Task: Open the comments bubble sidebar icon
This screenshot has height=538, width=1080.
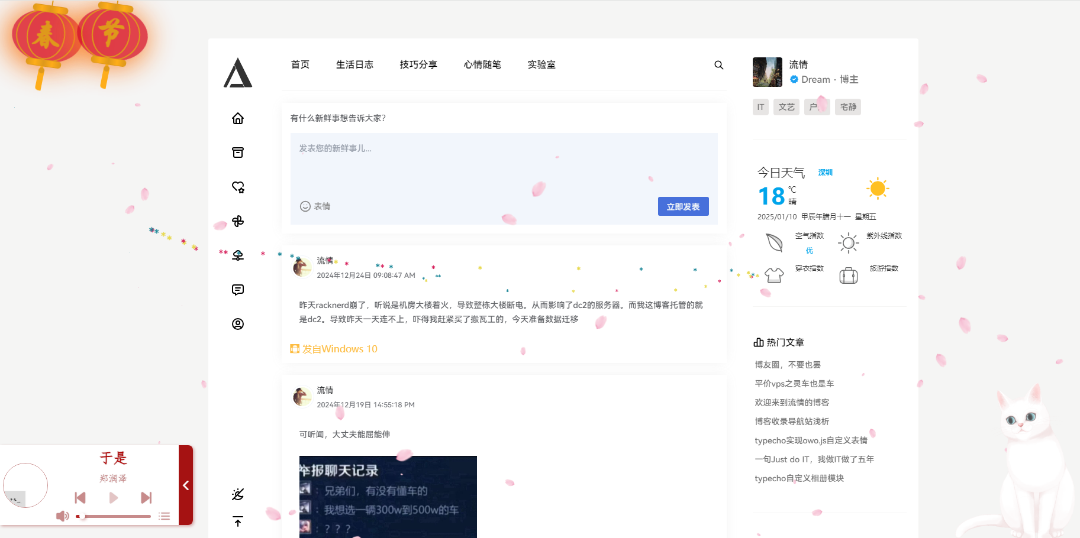Action: pos(238,289)
